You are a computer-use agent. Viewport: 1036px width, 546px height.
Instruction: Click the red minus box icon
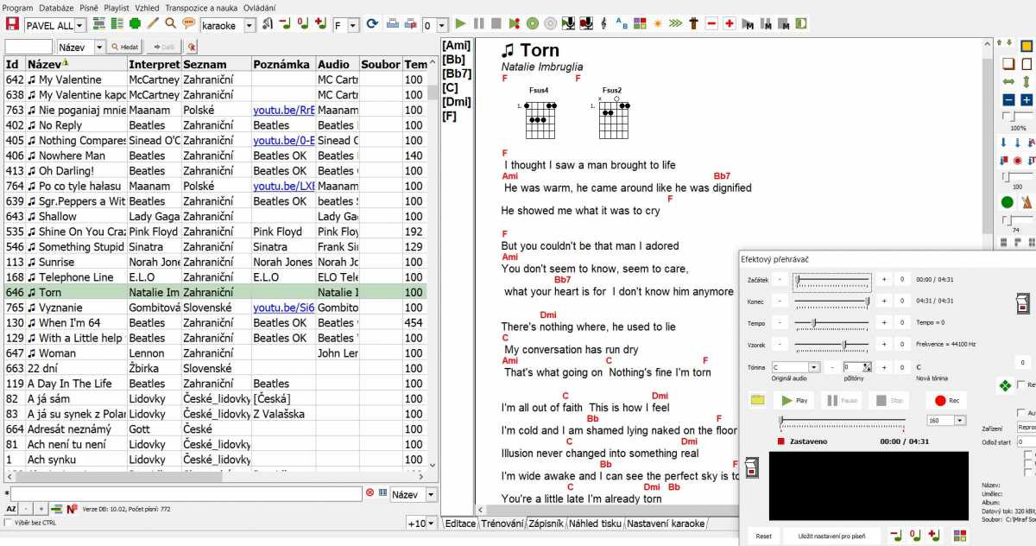click(x=711, y=24)
